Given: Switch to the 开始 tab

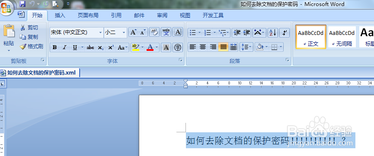Looking at the screenshot, I should [37, 16].
